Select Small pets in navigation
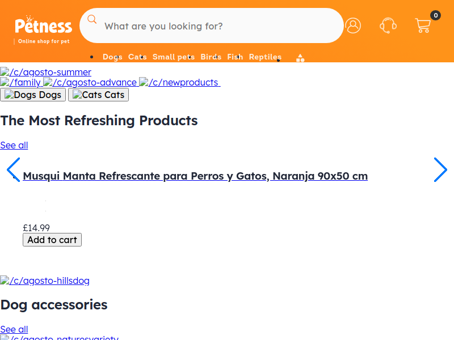 (174, 57)
